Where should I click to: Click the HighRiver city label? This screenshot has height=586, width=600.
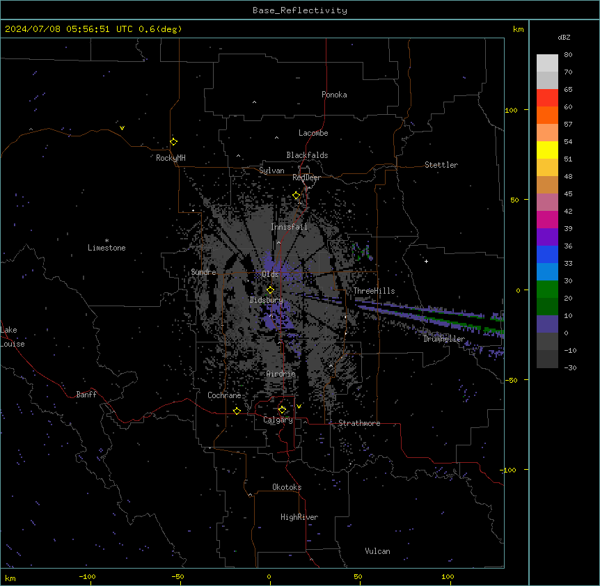299,517
